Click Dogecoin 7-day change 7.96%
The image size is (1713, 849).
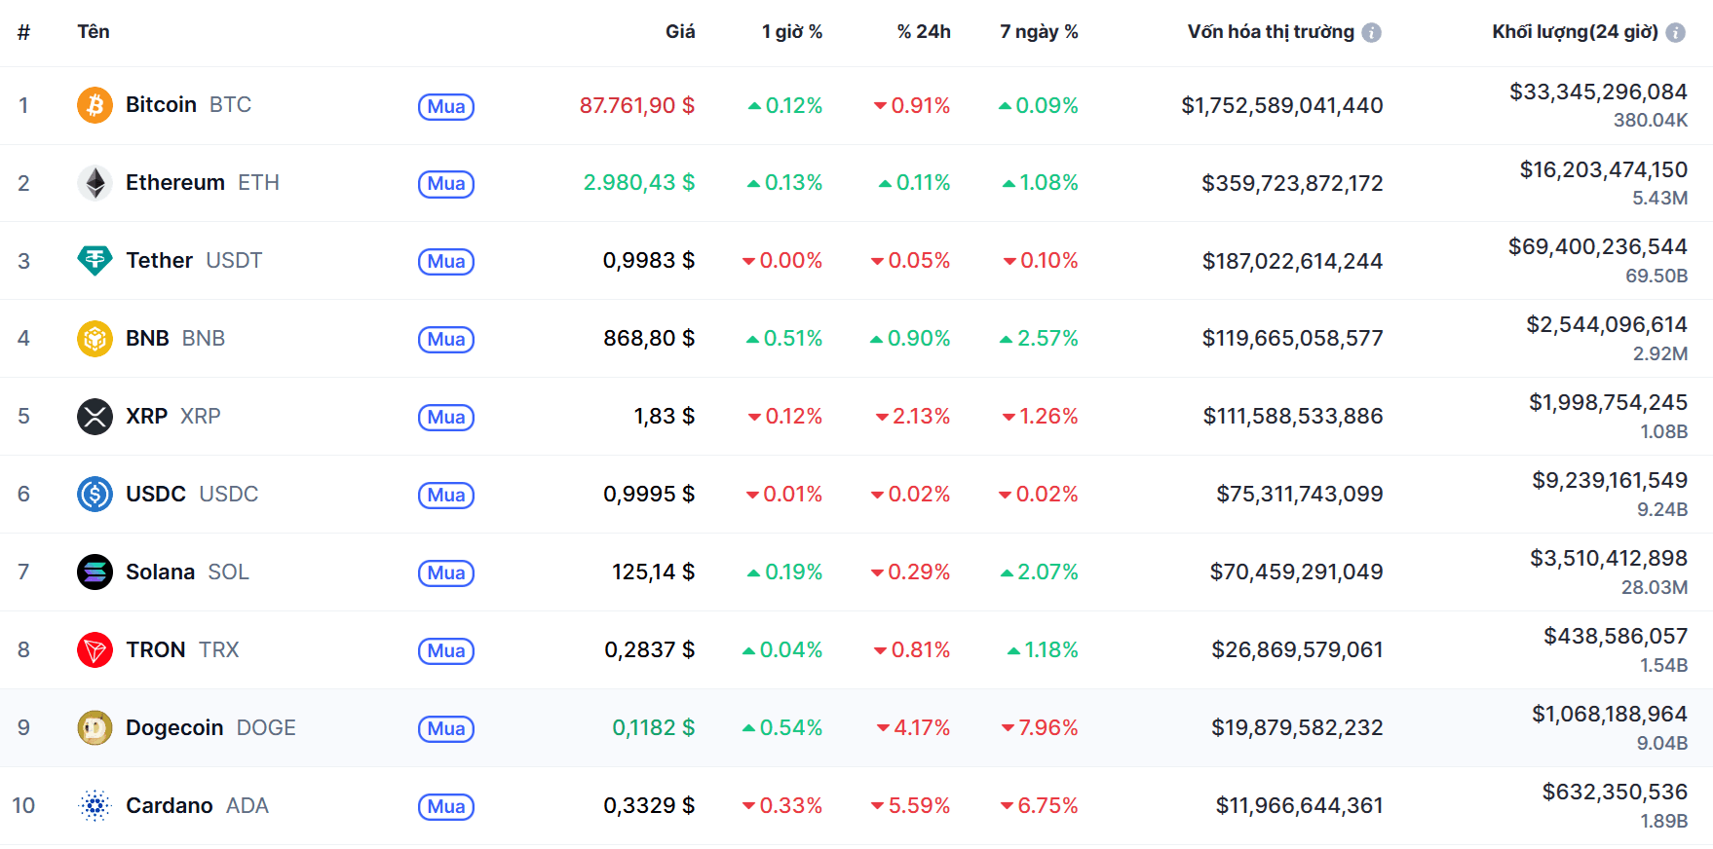[x=1039, y=728]
